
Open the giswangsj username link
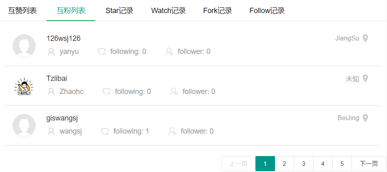click(62, 118)
